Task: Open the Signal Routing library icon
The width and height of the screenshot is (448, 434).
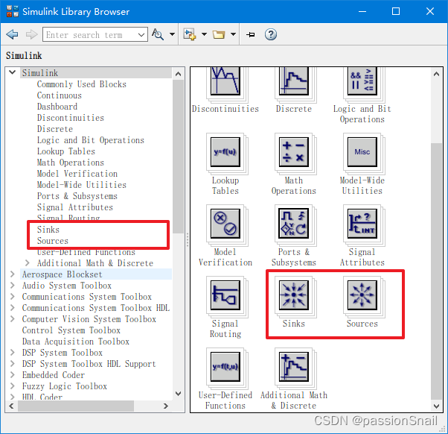Action: pos(225,295)
